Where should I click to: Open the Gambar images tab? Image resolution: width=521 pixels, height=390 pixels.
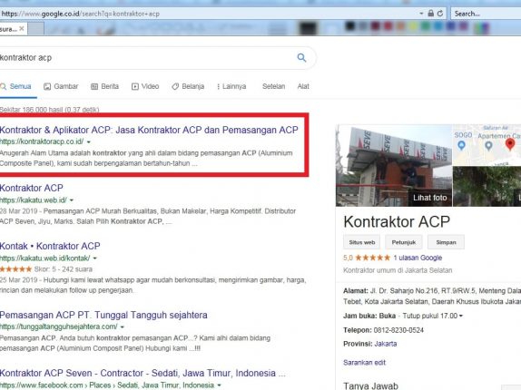click(61, 86)
